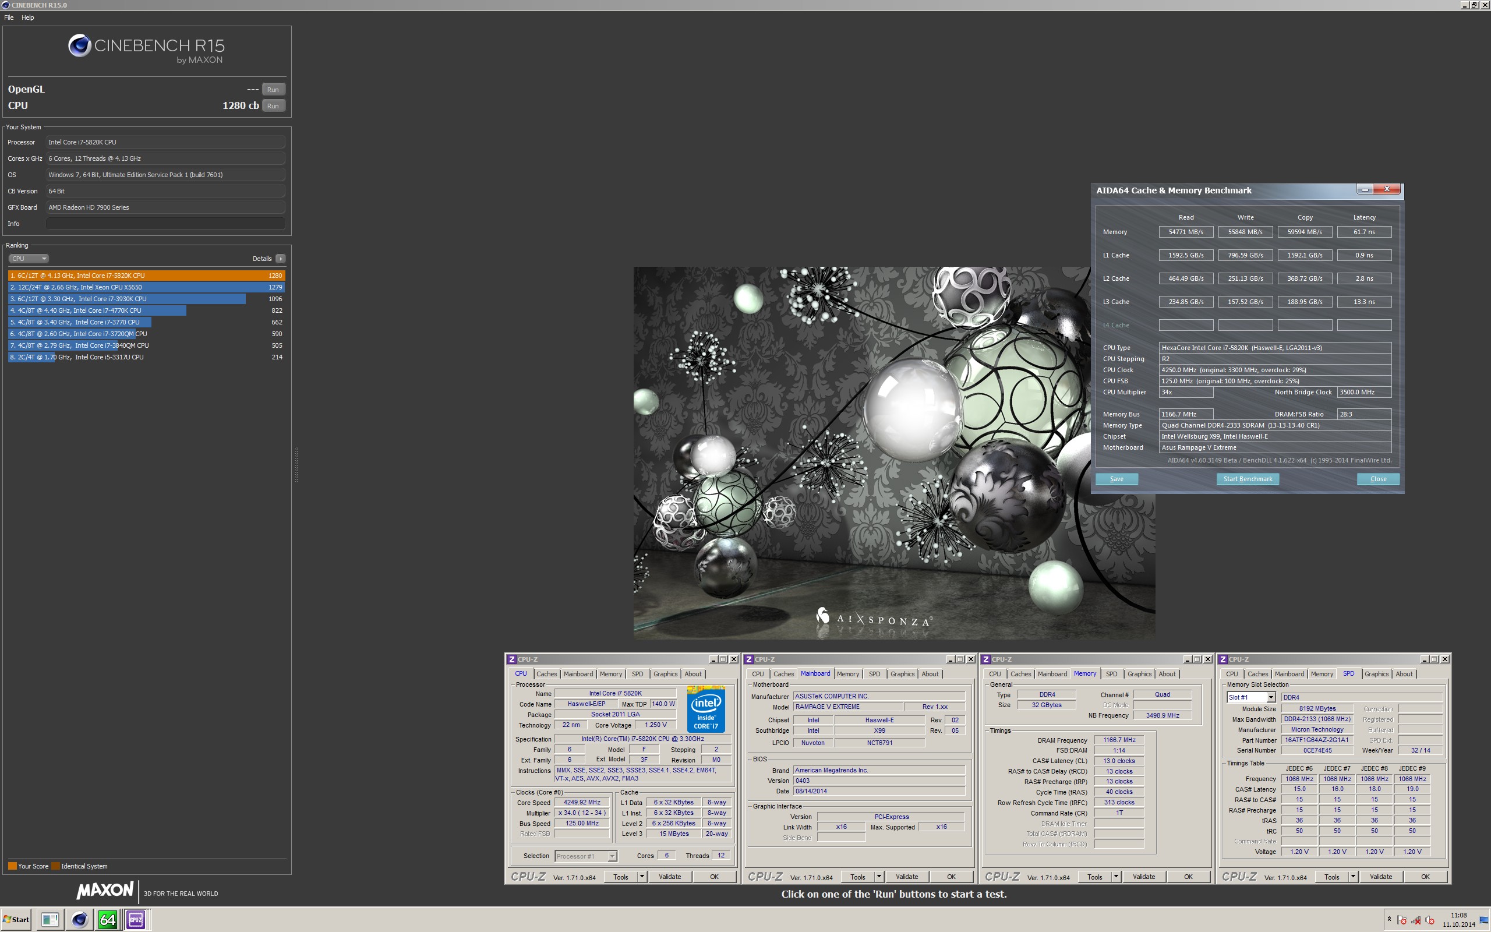Select ranking row Xeon CPU X5650
Image resolution: width=1491 pixels, height=932 pixels.
pos(146,287)
